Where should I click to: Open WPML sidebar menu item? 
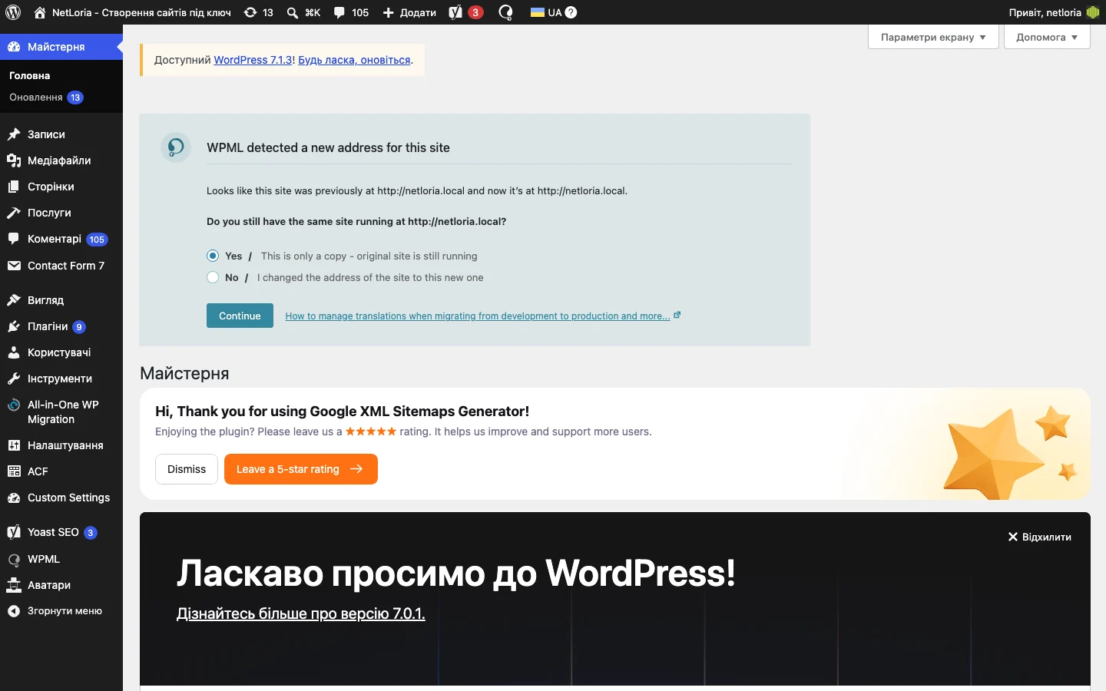click(61, 559)
